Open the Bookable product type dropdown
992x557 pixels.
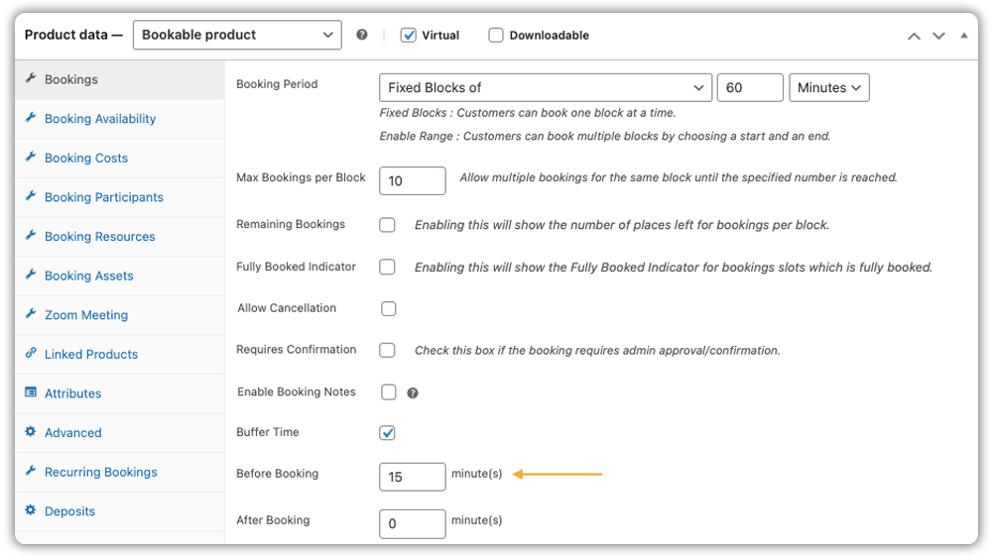pos(236,35)
